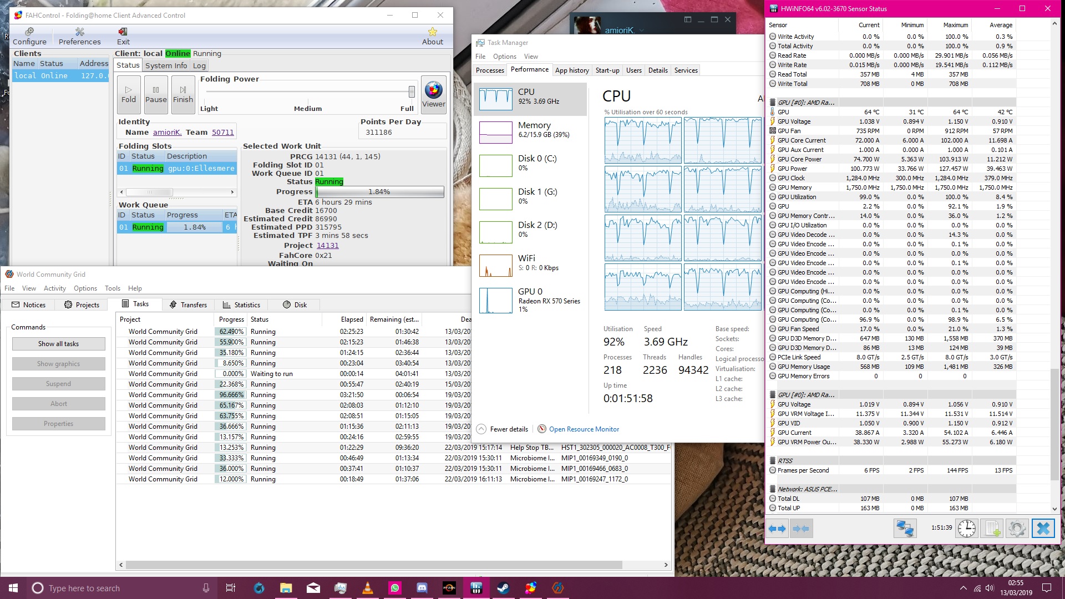Open Statistics tab in World Community Grid

pyautogui.click(x=241, y=304)
